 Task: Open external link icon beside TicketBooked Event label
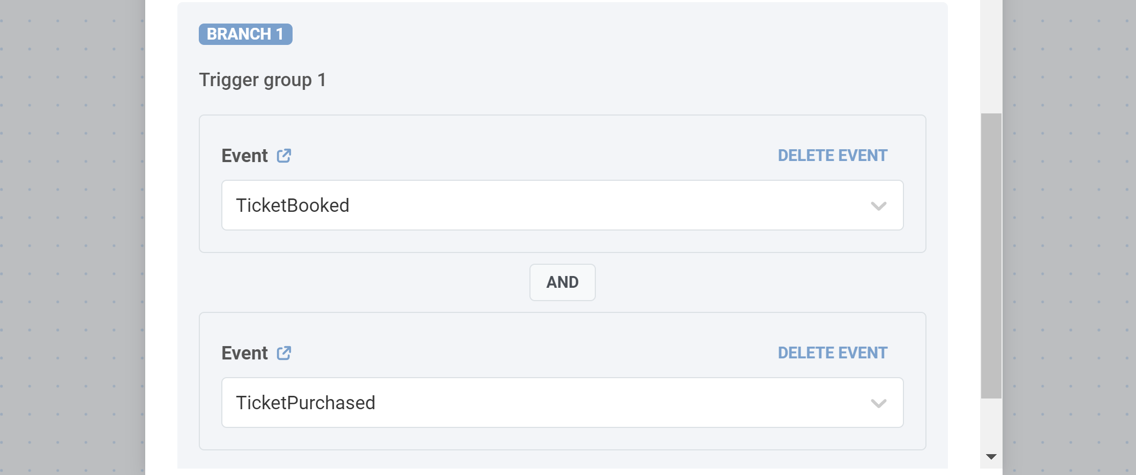point(283,156)
